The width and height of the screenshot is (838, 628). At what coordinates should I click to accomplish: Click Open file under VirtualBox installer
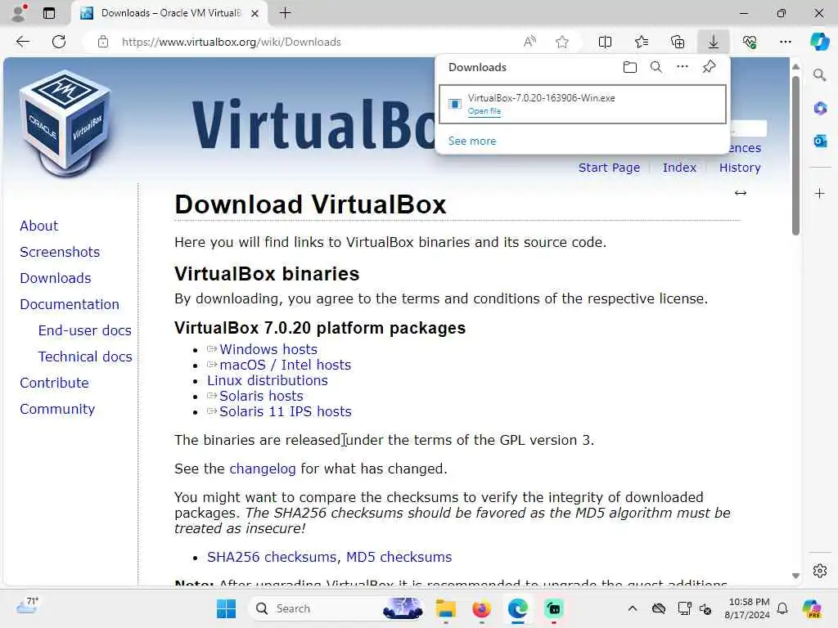484,111
